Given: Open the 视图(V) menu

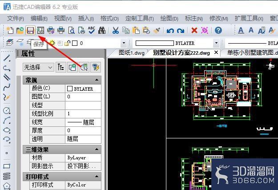Looking at the screenshot, I should point(63,18).
